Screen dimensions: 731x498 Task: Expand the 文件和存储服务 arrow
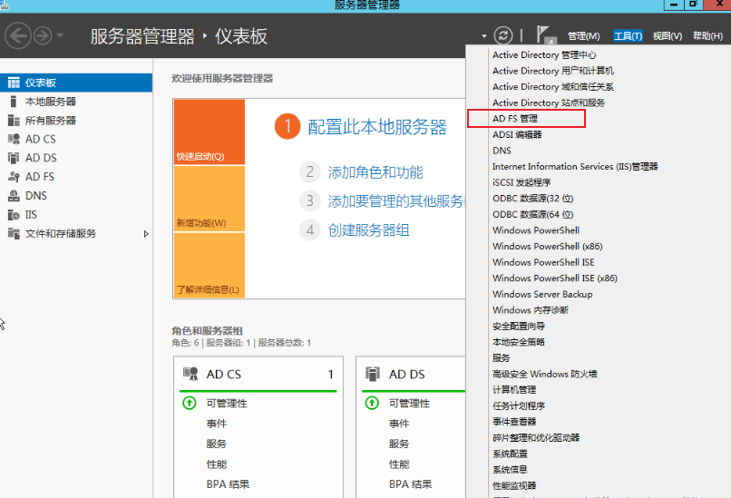[x=146, y=234]
